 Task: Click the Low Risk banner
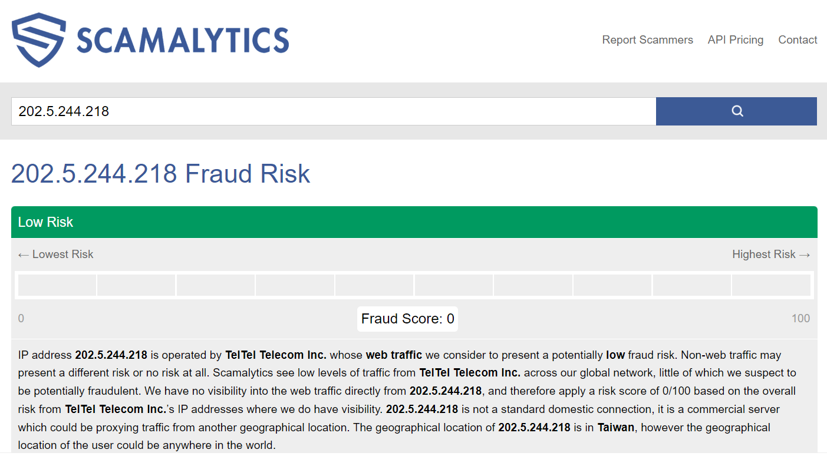click(45, 222)
